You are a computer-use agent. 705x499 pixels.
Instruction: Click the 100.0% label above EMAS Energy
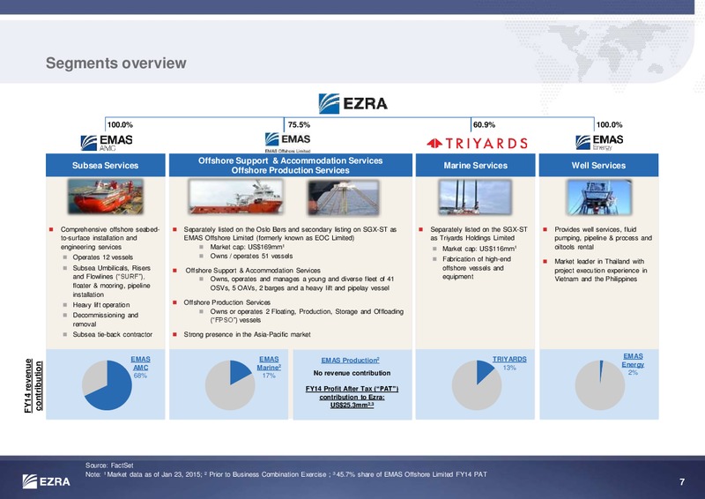point(609,124)
